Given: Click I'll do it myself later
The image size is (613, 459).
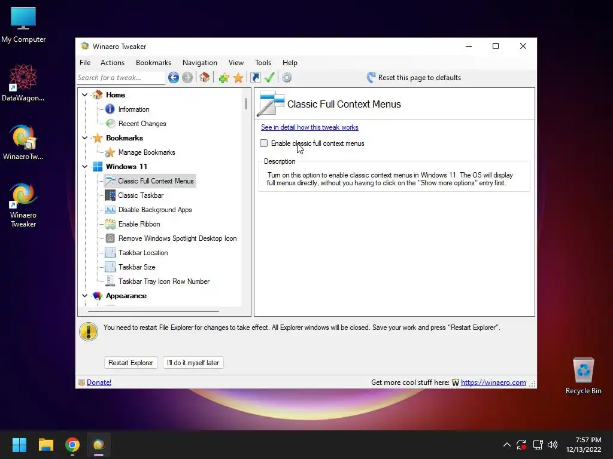Looking at the screenshot, I should 193,363.
